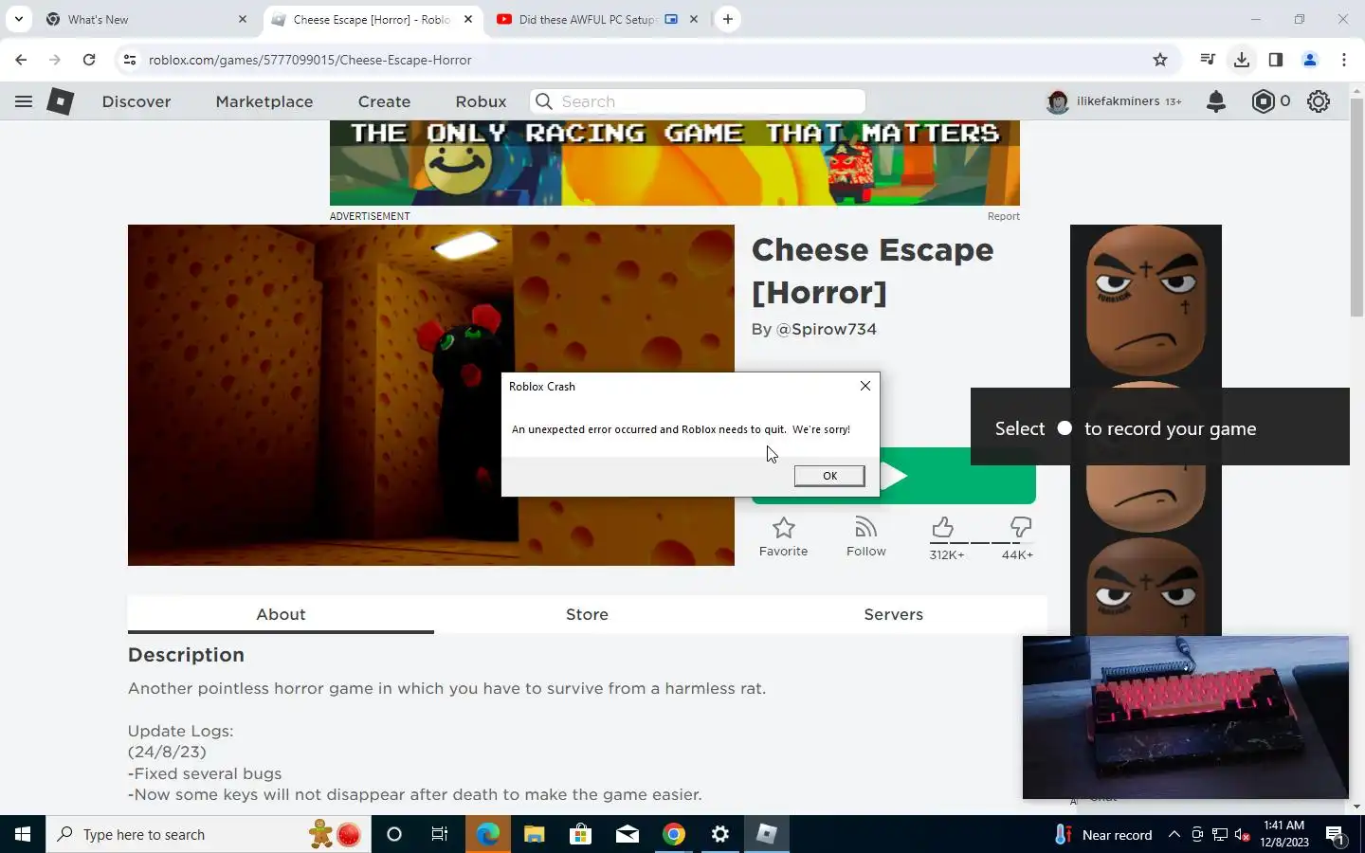1365x853 pixels.
Task: Click the taskbar search box
Action: coord(208,834)
